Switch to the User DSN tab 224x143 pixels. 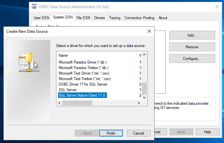point(41,18)
